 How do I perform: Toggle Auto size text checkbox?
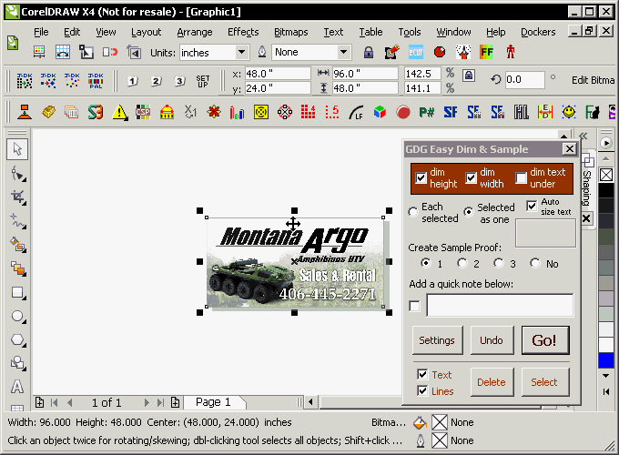point(532,206)
